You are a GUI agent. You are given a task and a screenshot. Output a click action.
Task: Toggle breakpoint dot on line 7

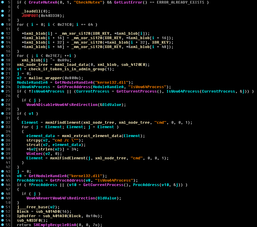tap(2, 11)
